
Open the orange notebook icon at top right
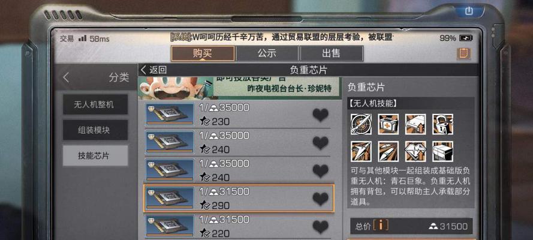pos(463,54)
